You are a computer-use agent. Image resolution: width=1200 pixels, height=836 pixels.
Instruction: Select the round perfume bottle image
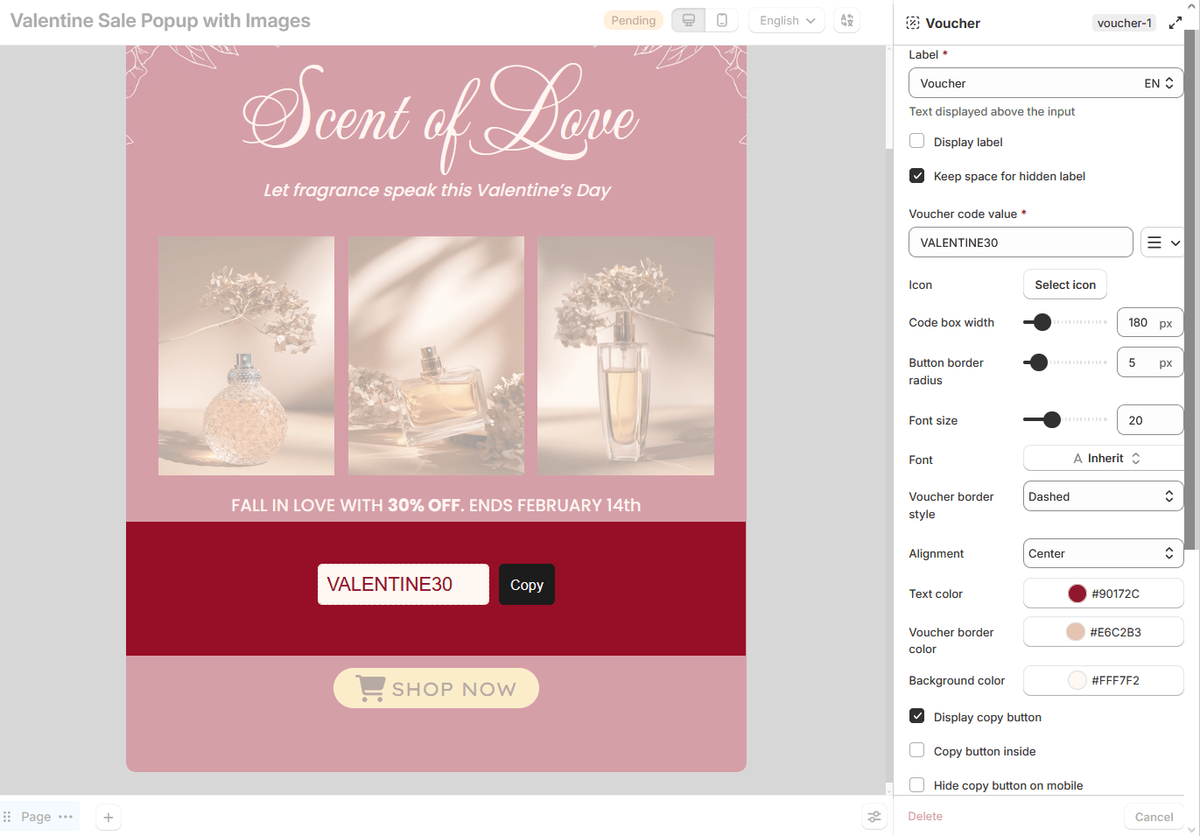click(x=246, y=355)
